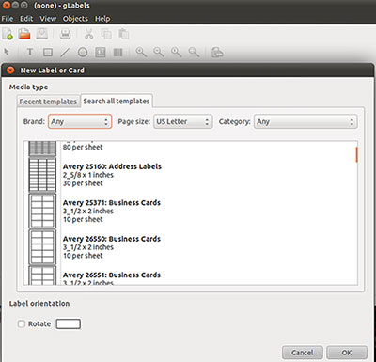Select the Barcode object tool

(117, 52)
